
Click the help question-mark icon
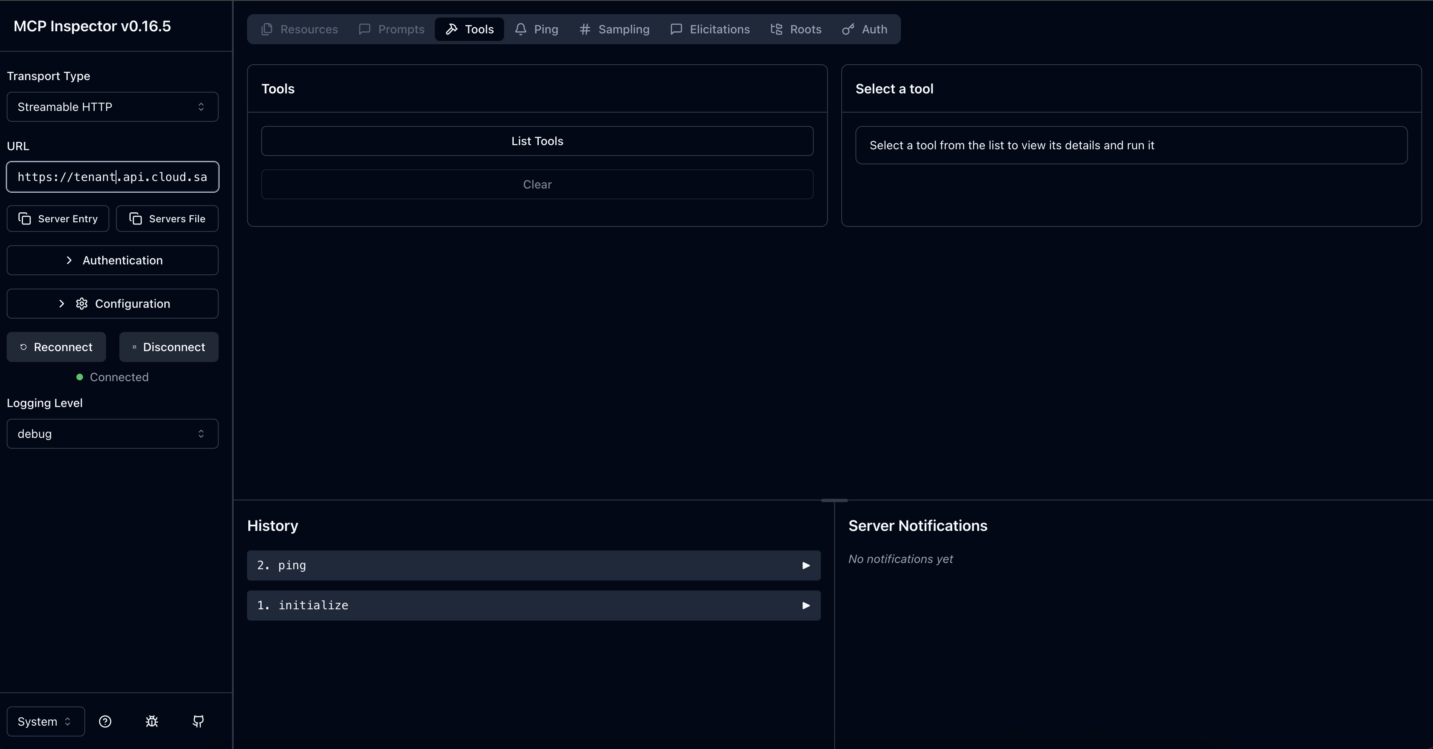click(105, 721)
